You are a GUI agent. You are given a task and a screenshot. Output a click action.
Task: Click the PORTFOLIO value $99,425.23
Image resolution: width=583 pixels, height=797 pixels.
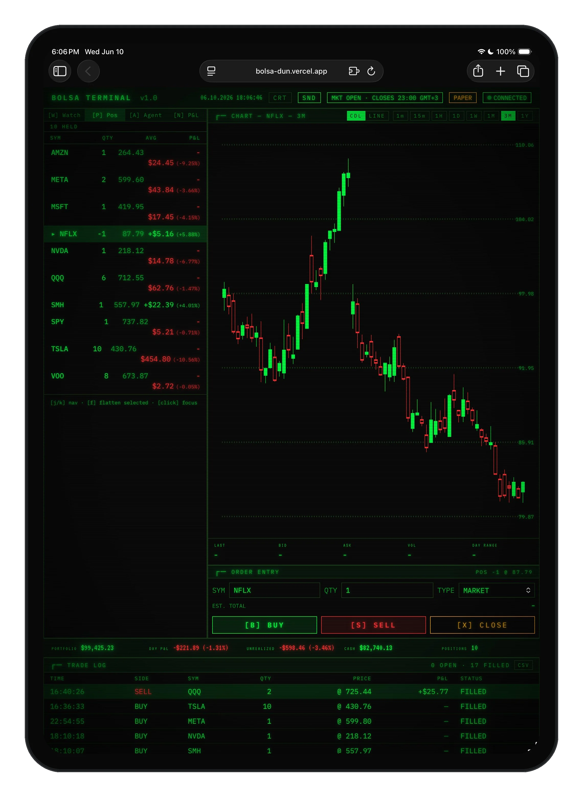pyautogui.click(x=97, y=648)
